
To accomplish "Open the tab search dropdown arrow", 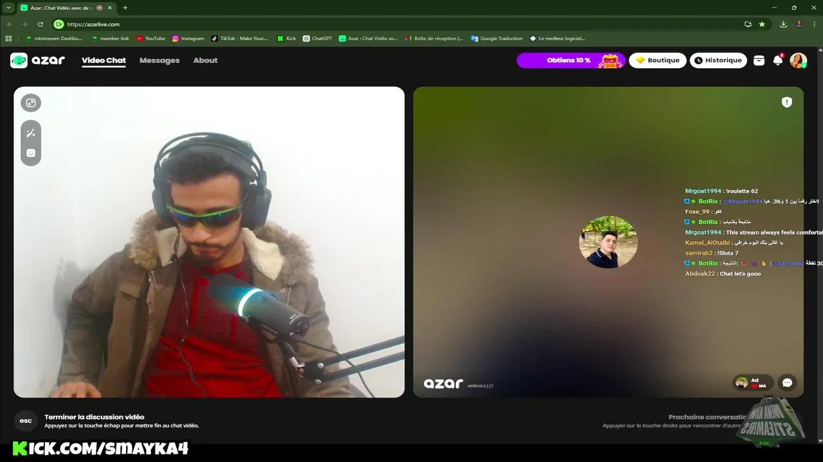I will (8, 8).
